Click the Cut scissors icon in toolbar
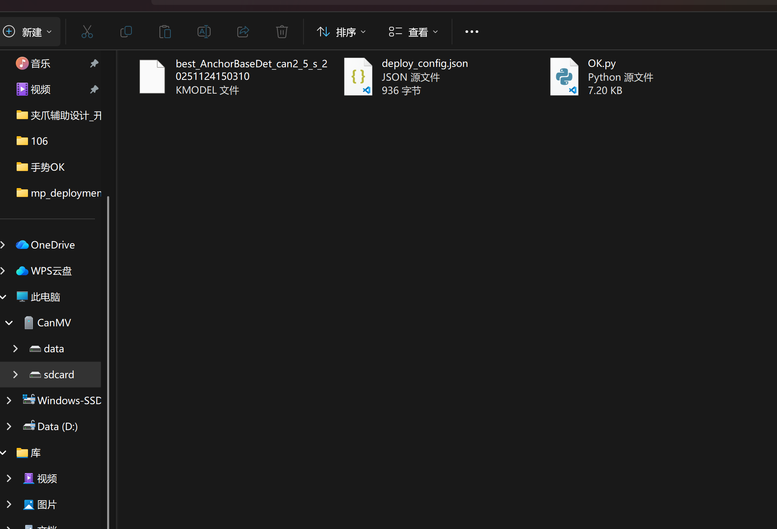Image resolution: width=777 pixels, height=529 pixels. click(x=87, y=32)
